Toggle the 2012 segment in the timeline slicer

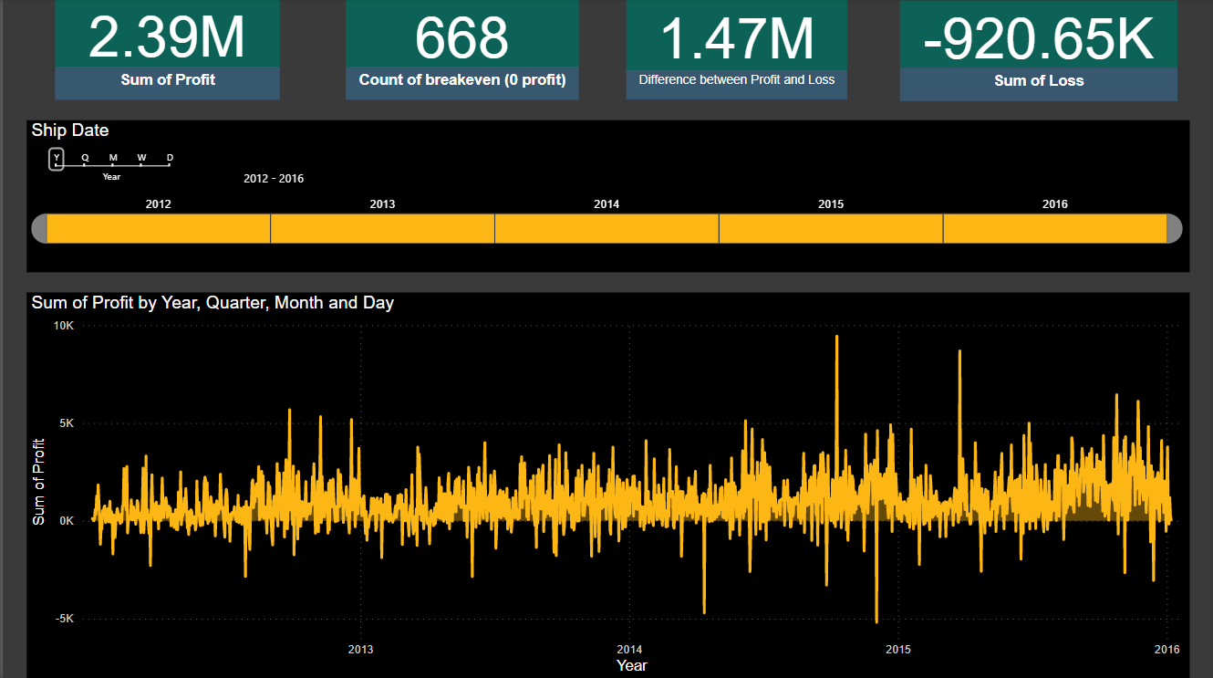pos(157,227)
